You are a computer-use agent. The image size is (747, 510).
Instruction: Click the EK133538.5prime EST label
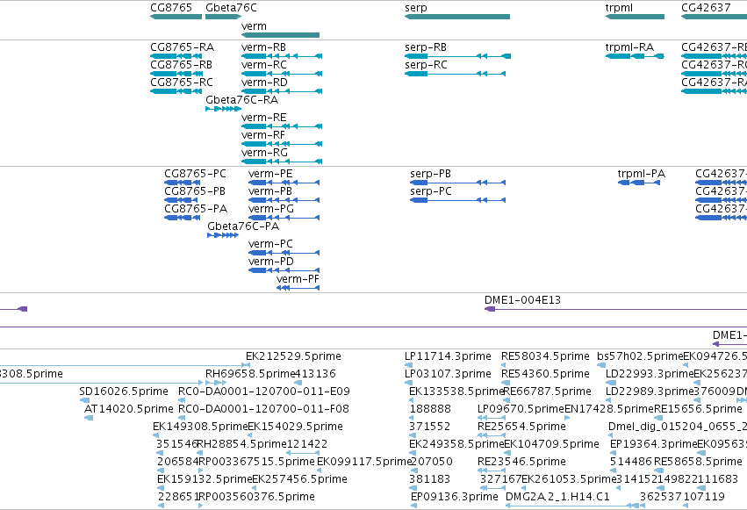click(x=456, y=391)
